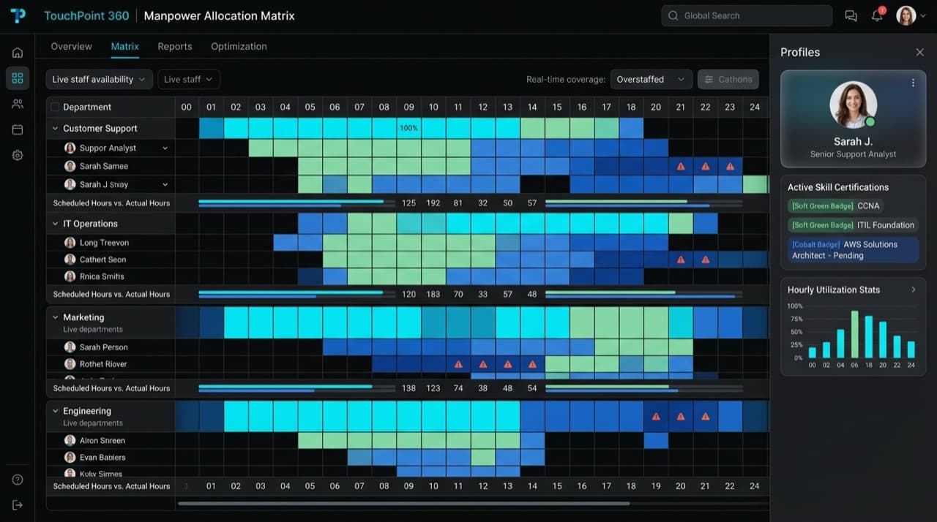The image size is (937, 522).
Task: Click the warning icon in Cathert Seon row at hour 22
Action: coord(706,260)
